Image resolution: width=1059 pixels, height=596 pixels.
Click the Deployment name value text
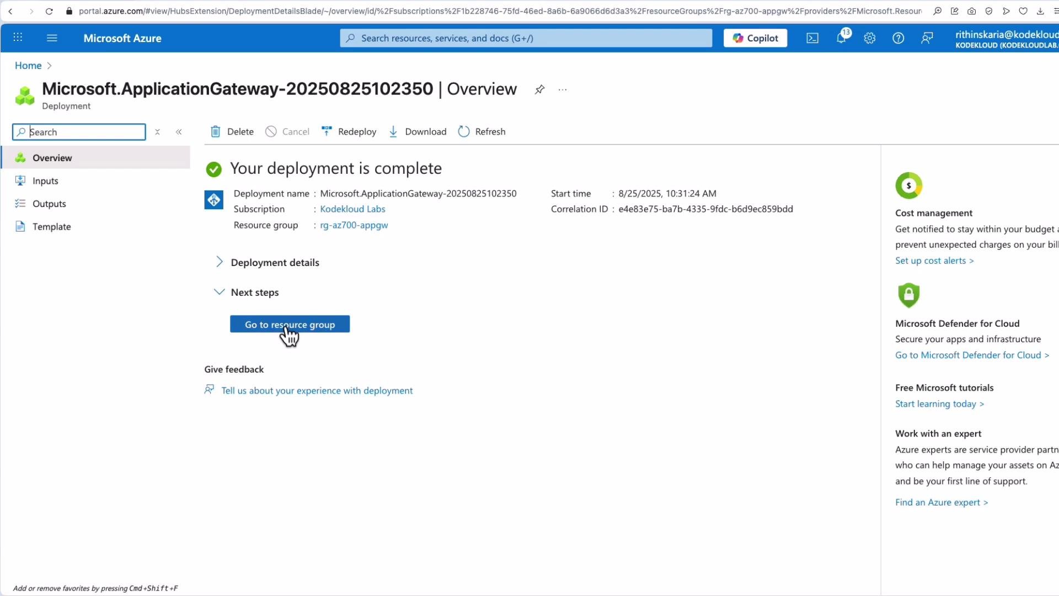(x=418, y=194)
